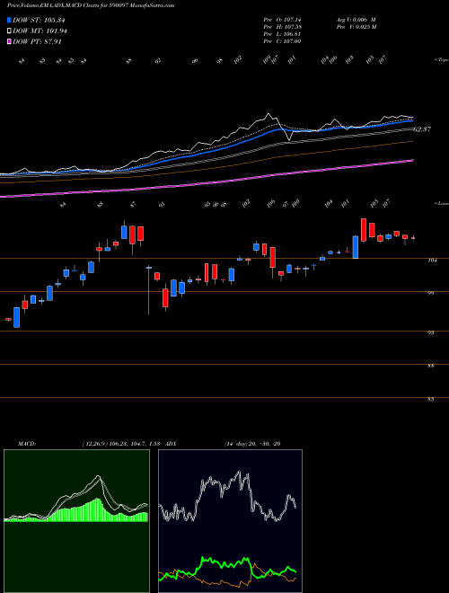This screenshot has height=593, width=449.
Task: Click the 'Avg V: 0.006 M' volume text
Action: [x=356, y=19]
